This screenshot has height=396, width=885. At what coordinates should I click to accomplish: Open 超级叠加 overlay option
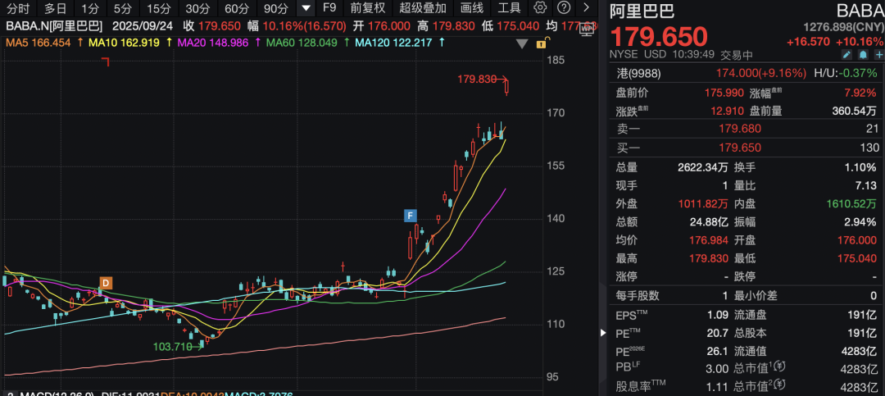pyautogui.click(x=423, y=8)
